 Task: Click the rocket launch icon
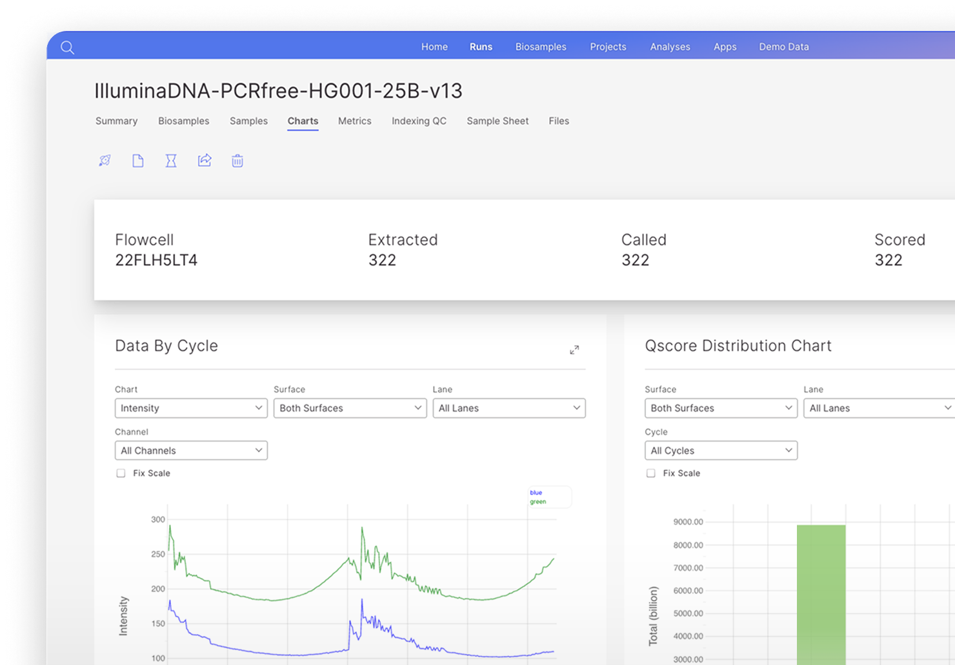click(105, 161)
